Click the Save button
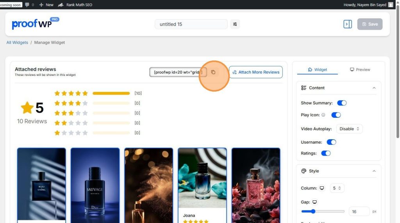 pos(370,24)
